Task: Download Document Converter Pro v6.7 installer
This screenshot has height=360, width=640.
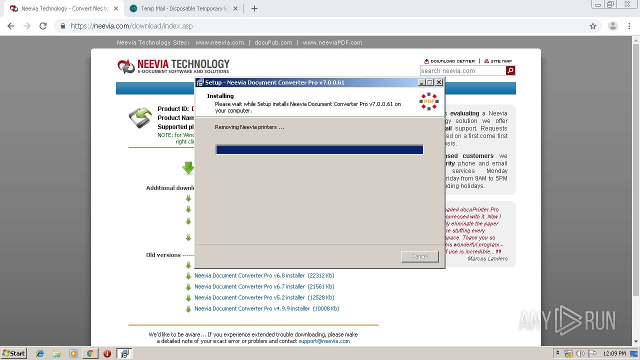Action: click(x=264, y=286)
